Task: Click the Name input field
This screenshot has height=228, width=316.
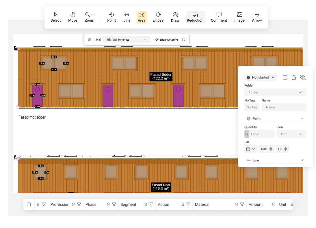Action: click(284, 107)
